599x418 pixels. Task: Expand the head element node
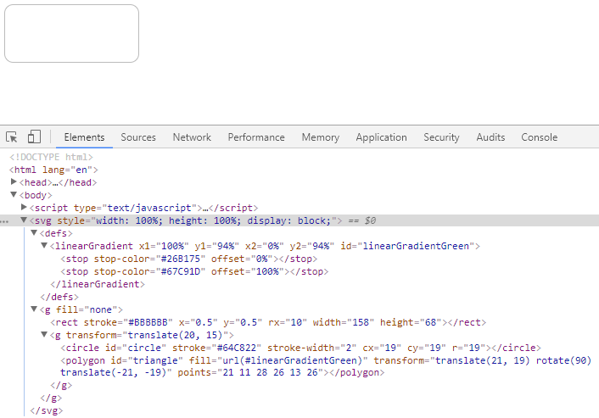click(x=14, y=181)
